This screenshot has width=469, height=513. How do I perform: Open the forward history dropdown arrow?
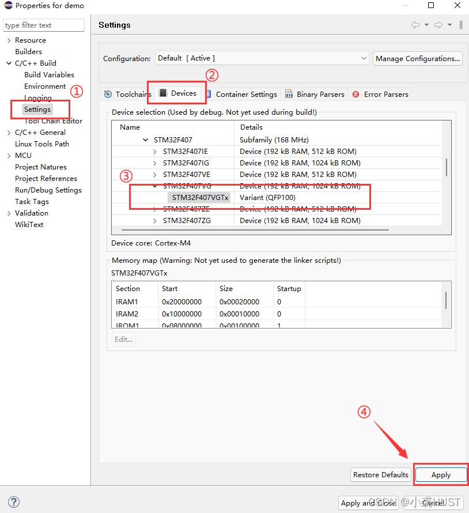coord(450,25)
